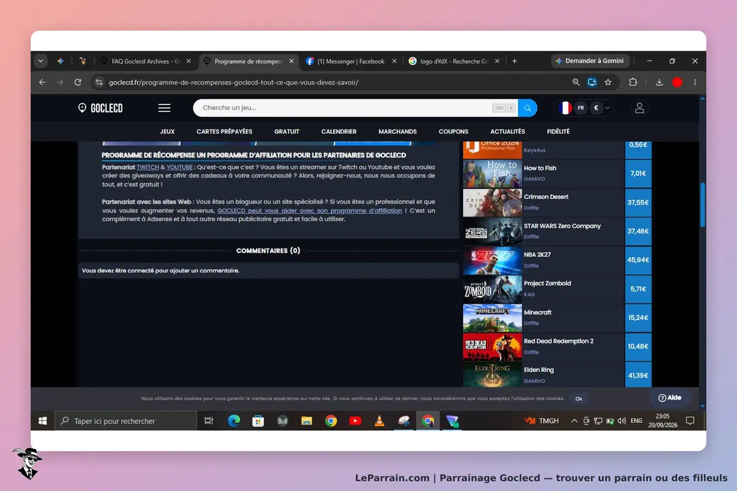The image size is (737, 491).
Task: Open the browser extensions puzzle icon
Action: [633, 82]
